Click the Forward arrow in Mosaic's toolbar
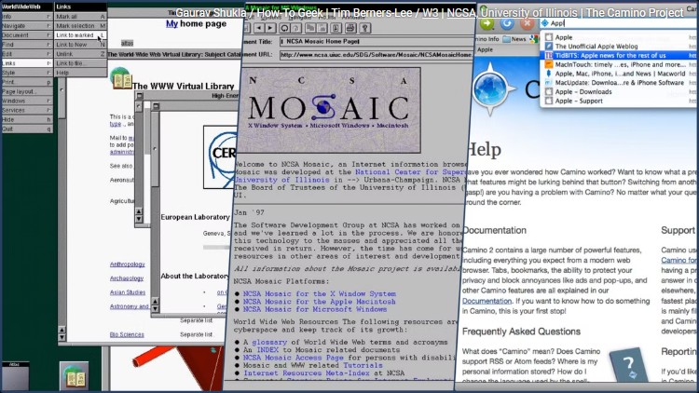Image resolution: width=699 pixels, height=393 pixels. 270,28
